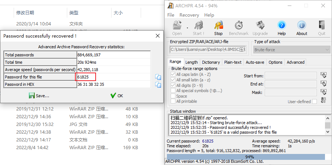
Task: Click the About info icon
Action: coord(302,26)
